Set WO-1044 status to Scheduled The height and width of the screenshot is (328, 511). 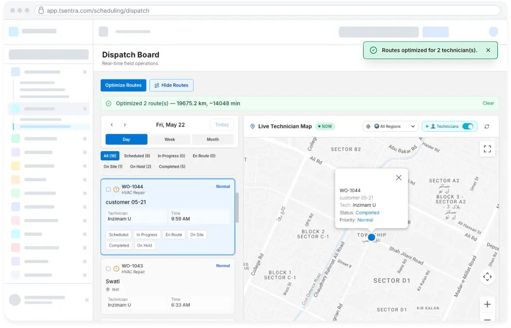[118, 234]
